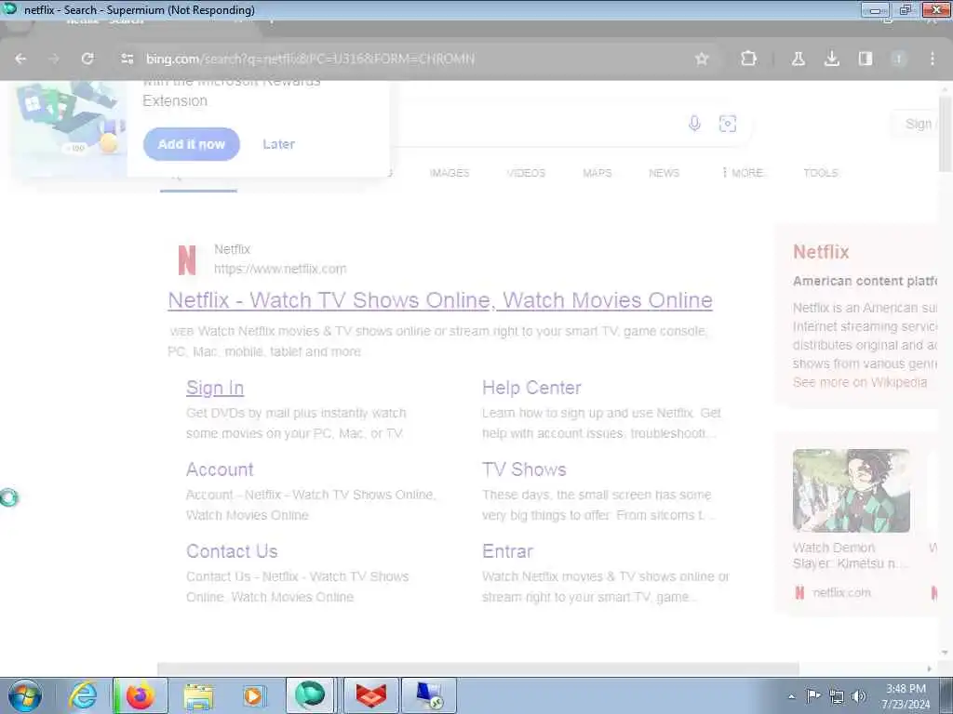Viewport: 953px width, 714px height.
Task: Open the TOOLS search filter
Action: 821,173
